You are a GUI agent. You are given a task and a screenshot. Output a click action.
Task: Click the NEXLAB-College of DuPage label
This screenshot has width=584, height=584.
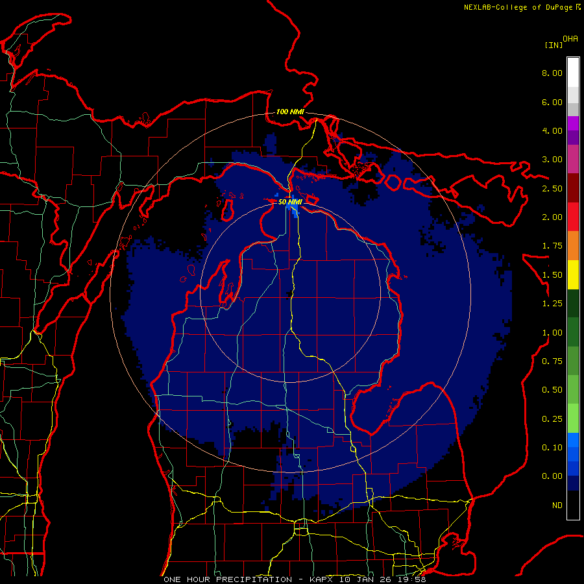(x=518, y=7)
